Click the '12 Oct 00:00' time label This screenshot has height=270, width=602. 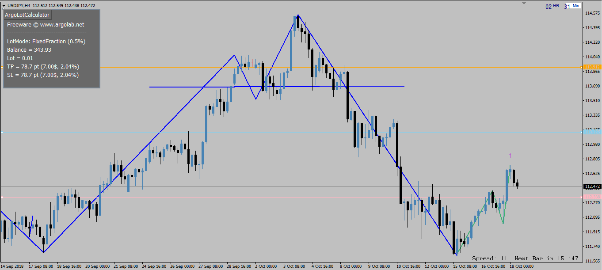pos(437,267)
